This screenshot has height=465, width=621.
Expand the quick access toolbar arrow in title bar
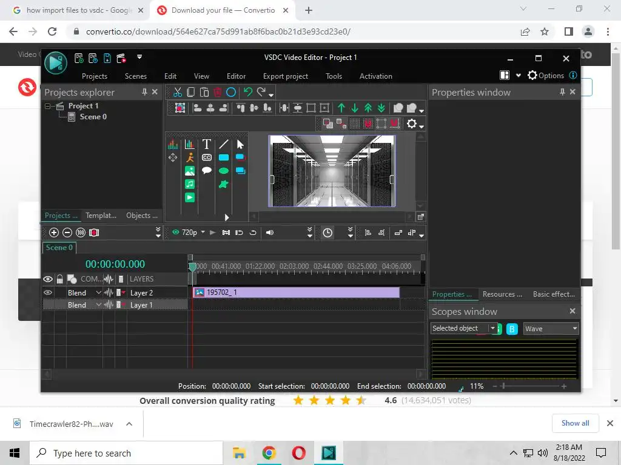tap(139, 57)
